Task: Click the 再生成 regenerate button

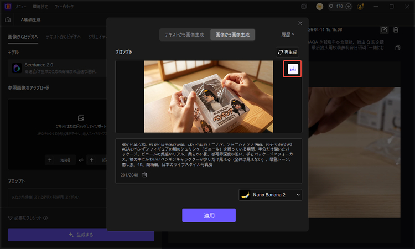Action: click(287, 52)
